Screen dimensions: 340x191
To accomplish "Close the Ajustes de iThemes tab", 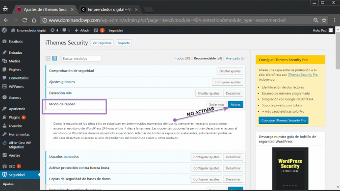I will click(x=72, y=9).
